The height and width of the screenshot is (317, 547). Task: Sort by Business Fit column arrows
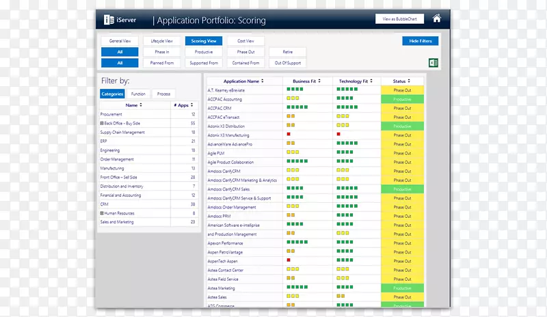pos(320,81)
